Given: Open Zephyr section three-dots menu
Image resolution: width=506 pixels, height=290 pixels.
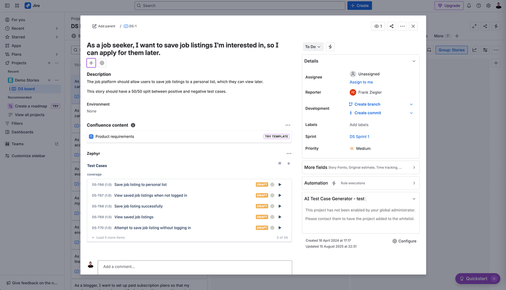Looking at the screenshot, I should (289, 153).
